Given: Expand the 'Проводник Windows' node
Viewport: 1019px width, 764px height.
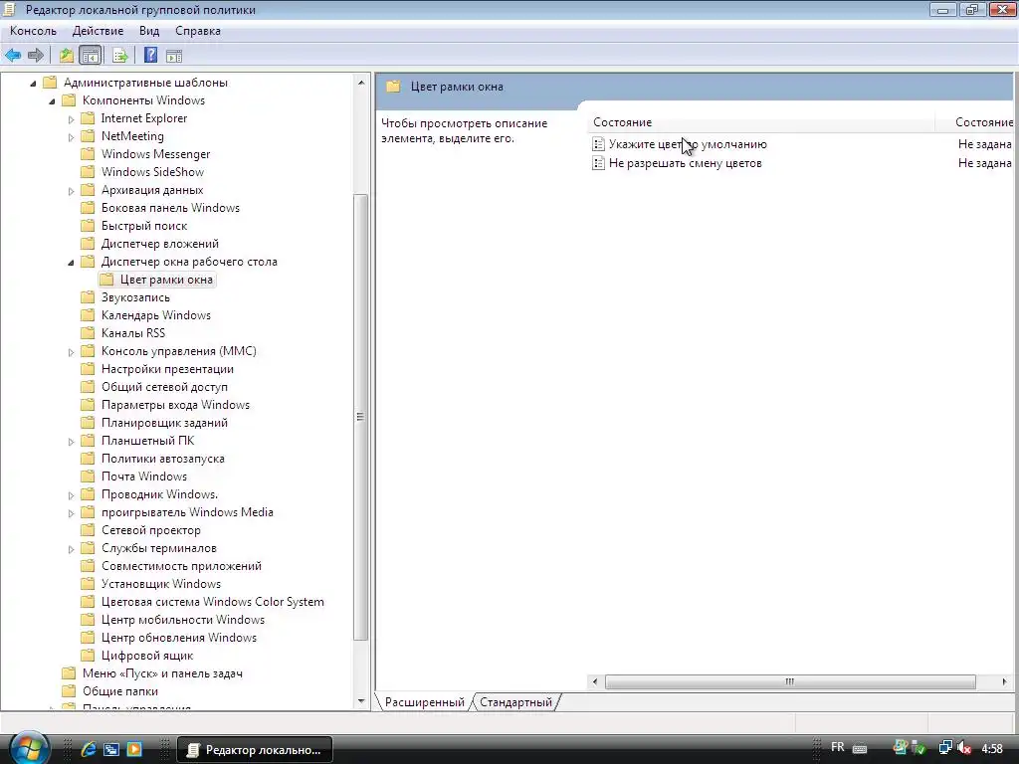Looking at the screenshot, I should click(x=71, y=495).
